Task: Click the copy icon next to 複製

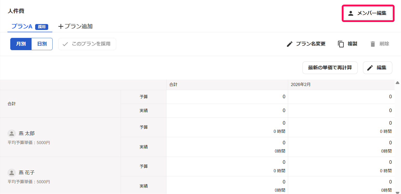Action: click(341, 44)
